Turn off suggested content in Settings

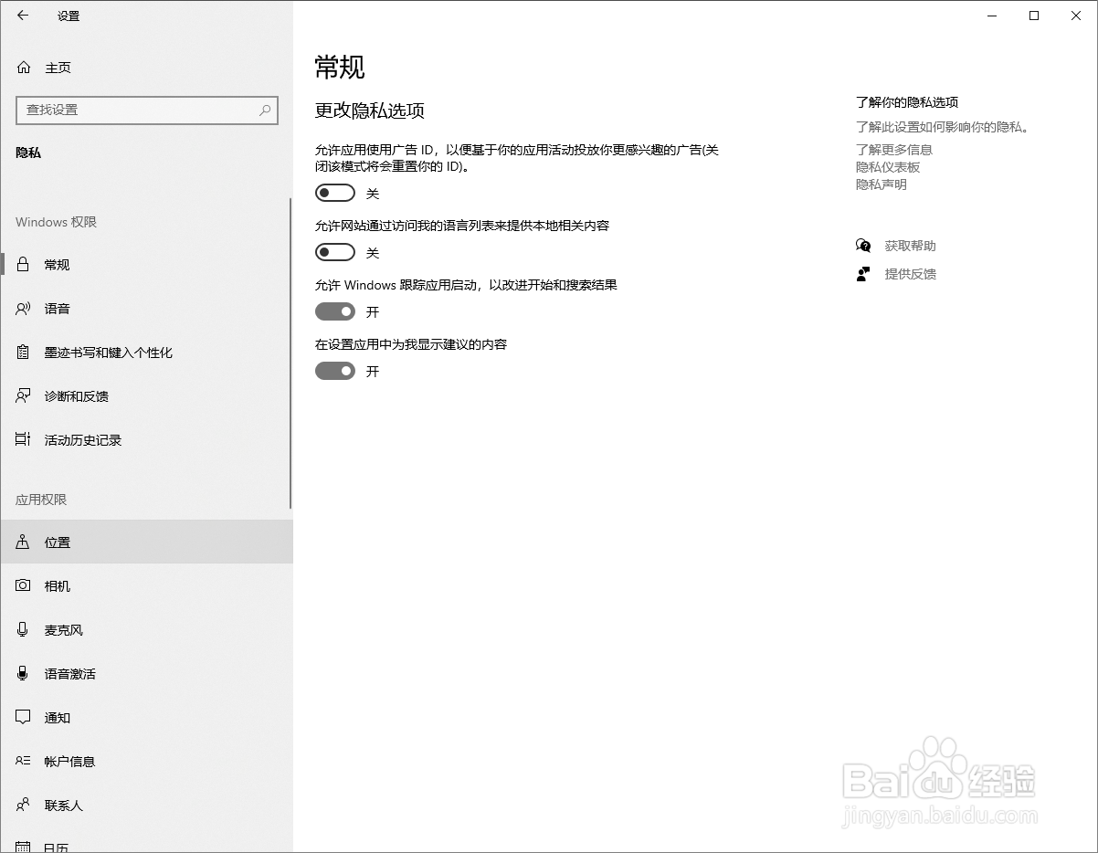[x=334, y=371]
